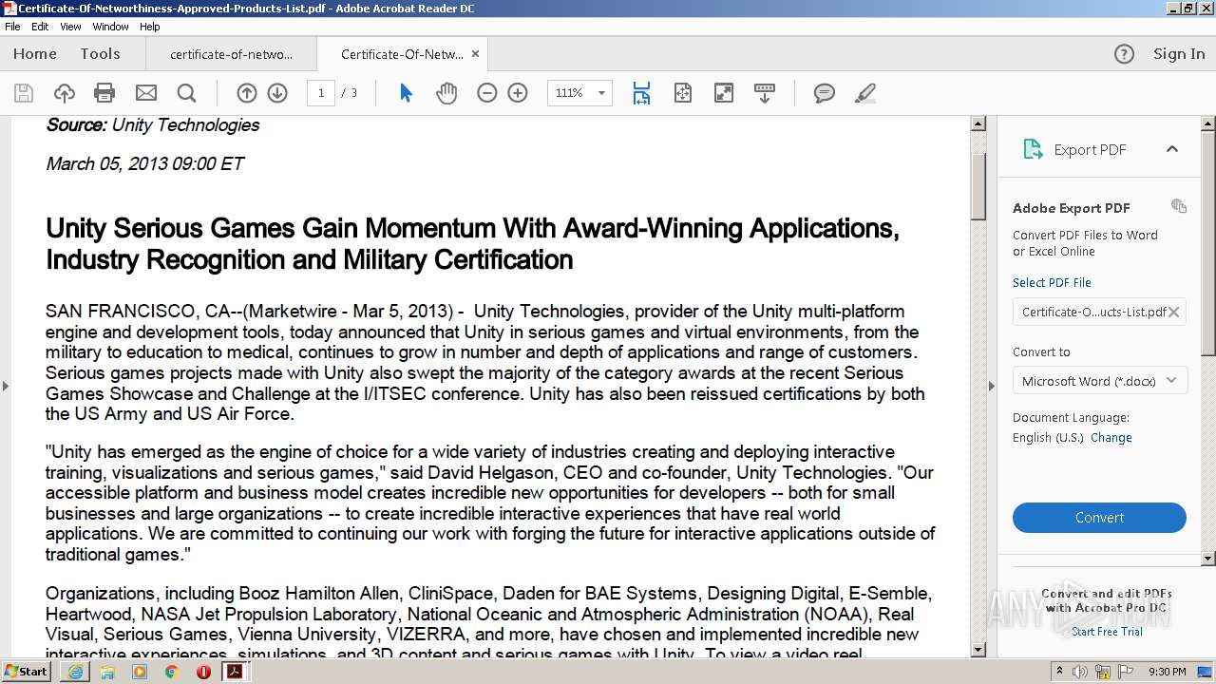Image resolution: width=1216 pixels, height=684 pixels.
Task: Click the right pane scroll up arrow
Action: (x=1208, y=123)
